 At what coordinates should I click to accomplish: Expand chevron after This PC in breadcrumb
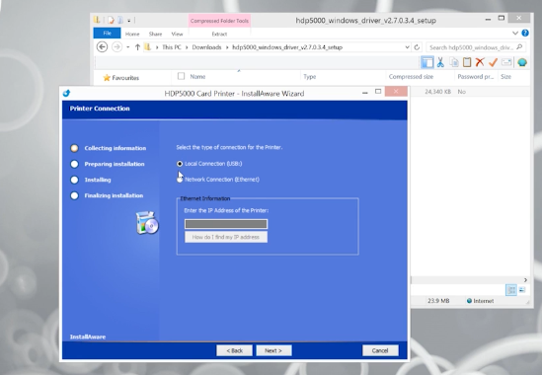[x=187, y=47]
